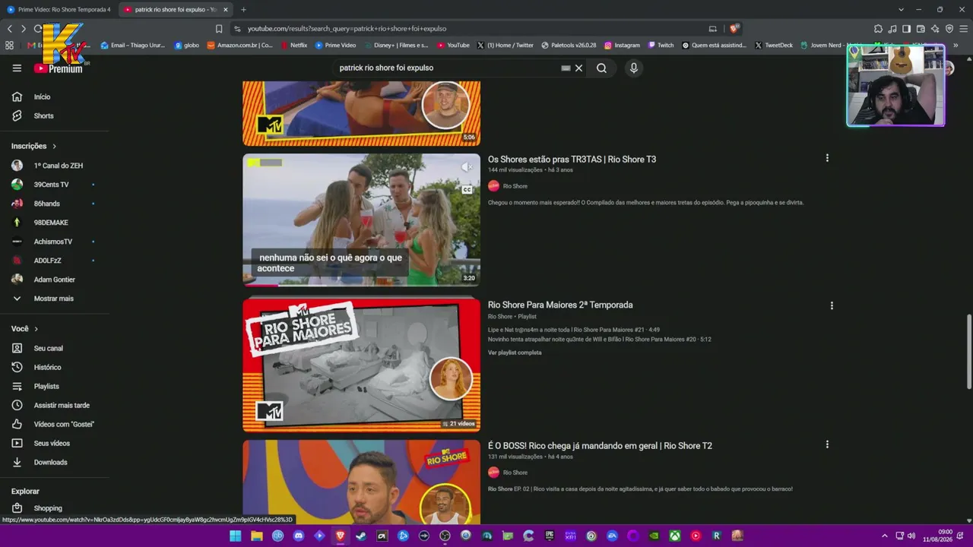The image size is (973, 547).
Task: Open video title Os Shores estão pras TR3TAS
Action: [572, 159]
